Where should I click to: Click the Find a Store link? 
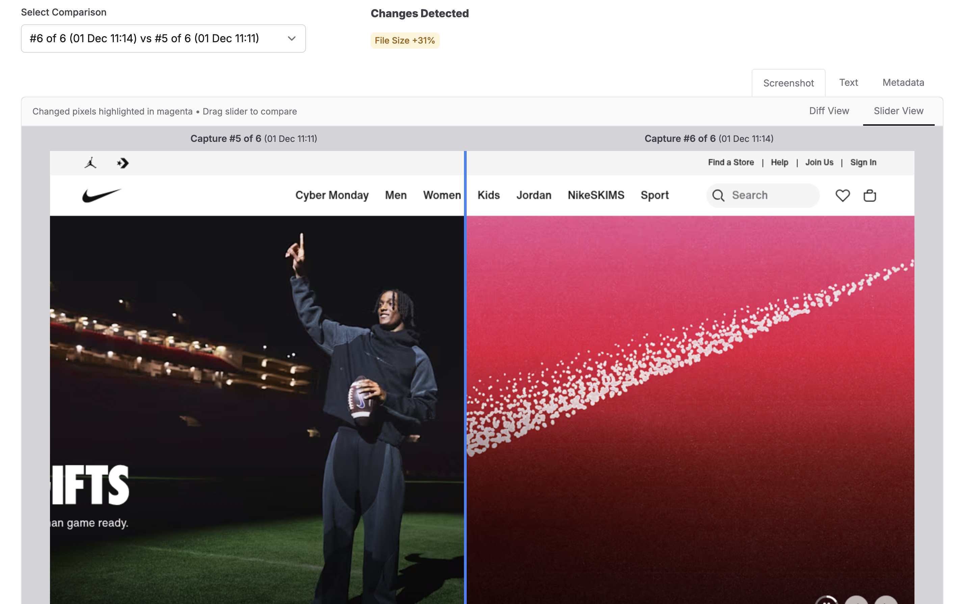pyautogui.click(x=731, y=162)
